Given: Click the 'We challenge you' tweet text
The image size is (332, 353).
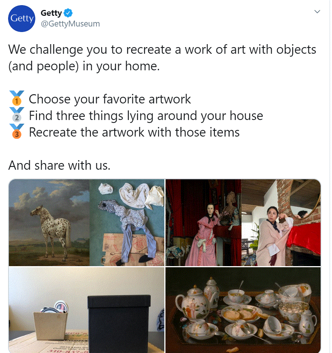Looking at the screenshot, I should 162,58.
